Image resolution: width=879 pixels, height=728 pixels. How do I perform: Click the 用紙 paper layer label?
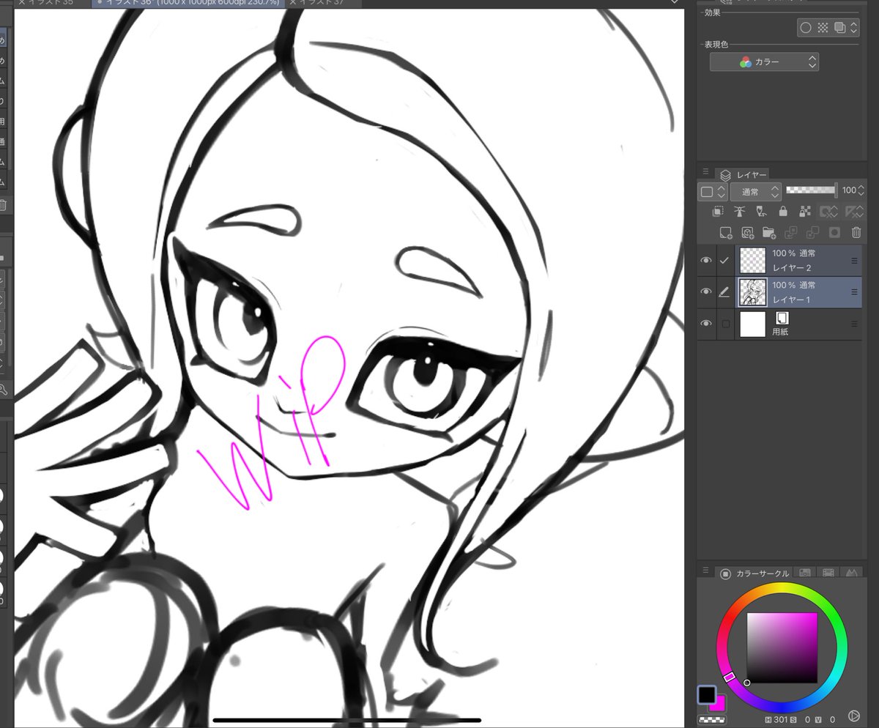pos(780,332)
